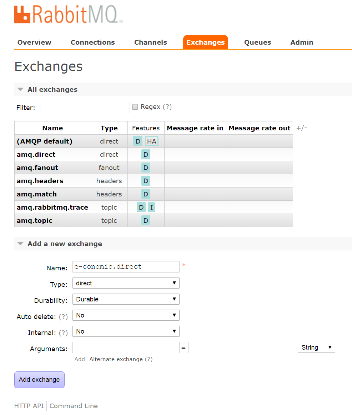Click the Features column header
This screenshot has width=352, height=415.
146,128
